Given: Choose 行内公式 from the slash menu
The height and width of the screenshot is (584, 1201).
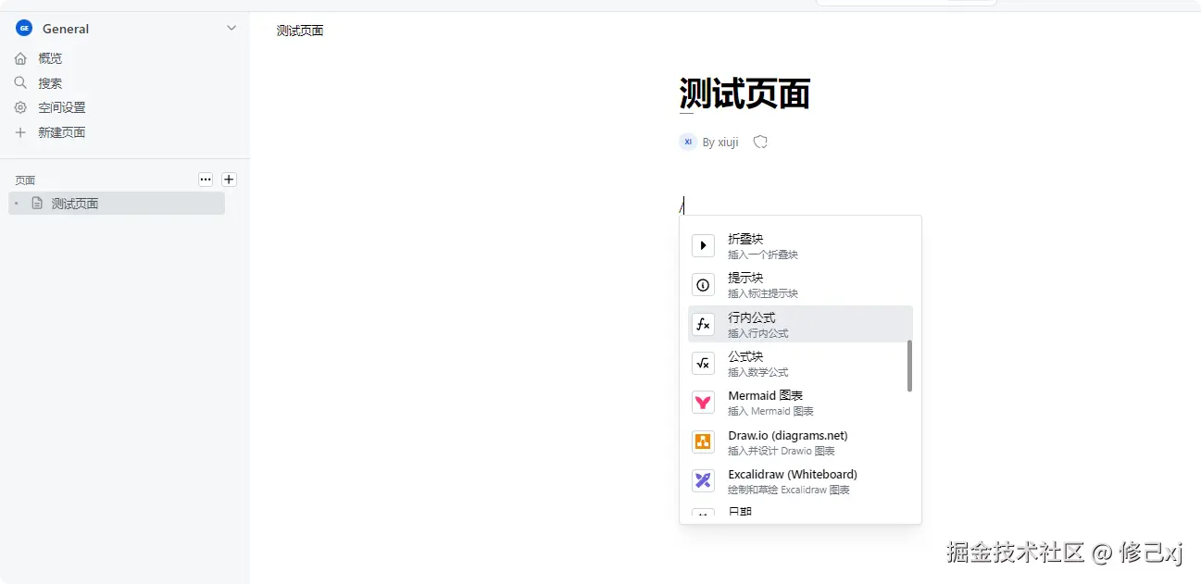Looking at the screenshot, I should coord(800,324).
